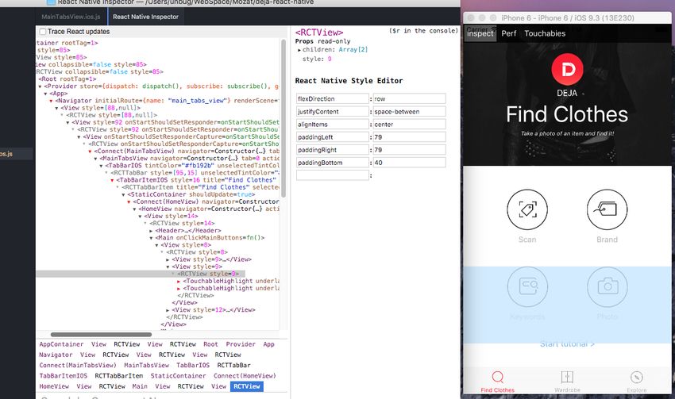Tap the Scan circle icon
675x399 pixels.
point(527,209)
